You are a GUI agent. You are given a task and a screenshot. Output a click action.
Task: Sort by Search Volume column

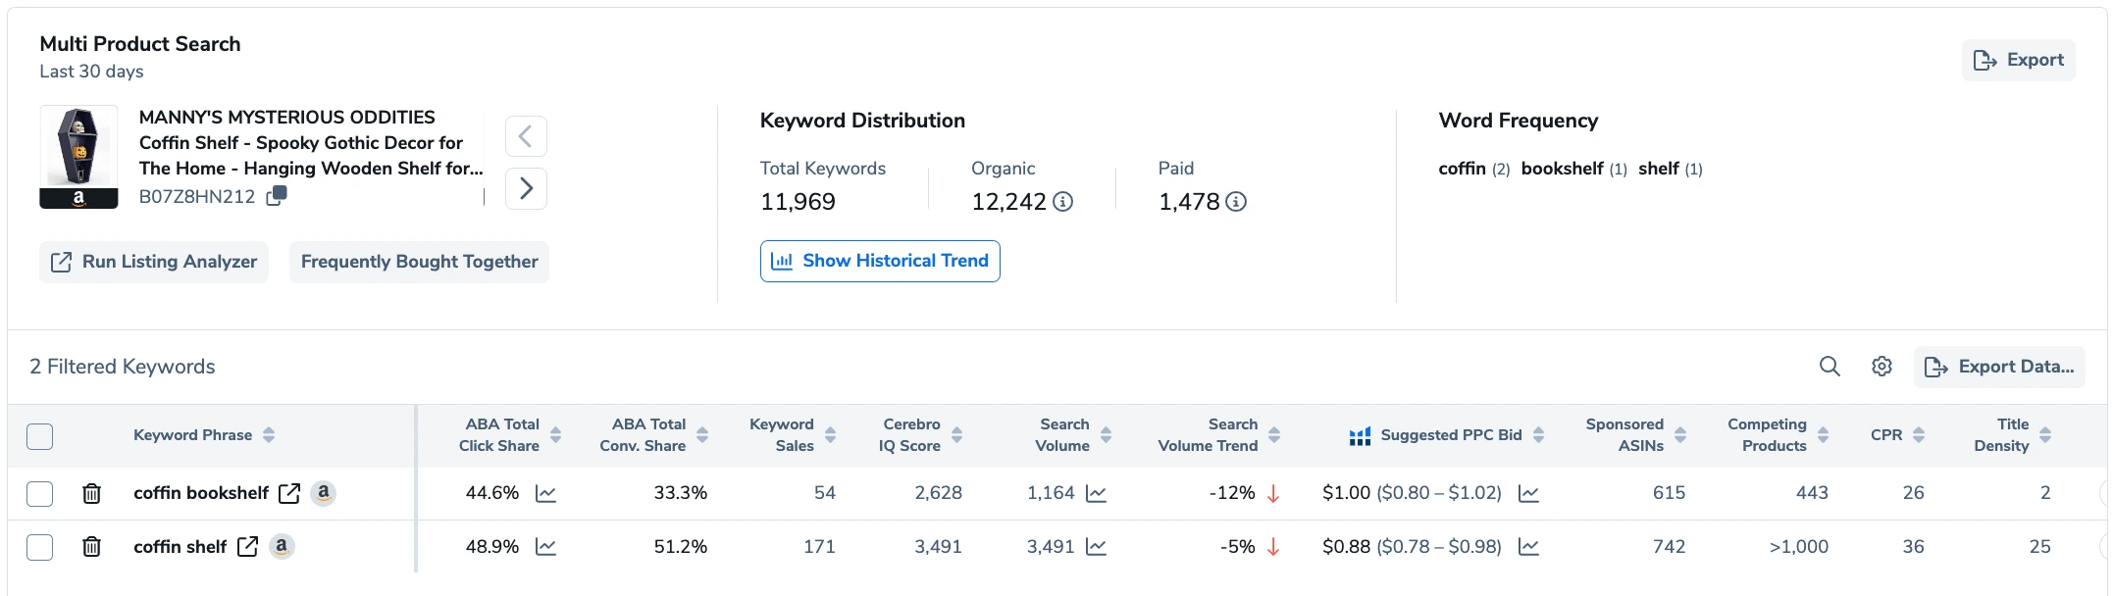(x=1106, y=435)
